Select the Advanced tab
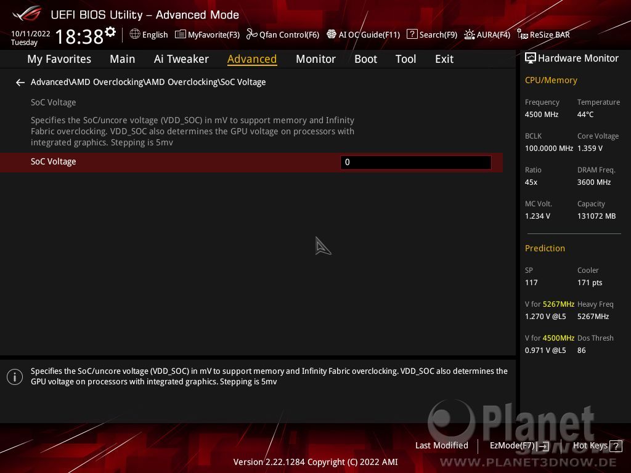631x473 pixels. tap(252, 59)
